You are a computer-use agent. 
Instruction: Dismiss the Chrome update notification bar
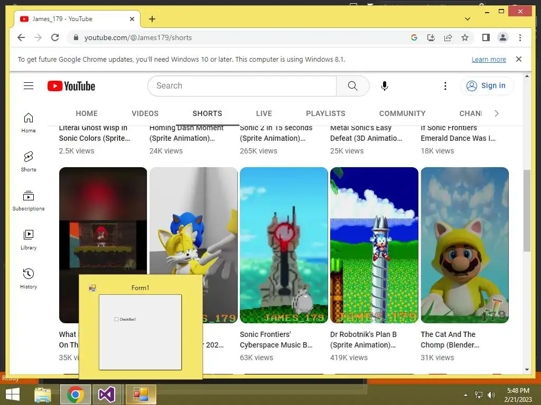(519, 59)
